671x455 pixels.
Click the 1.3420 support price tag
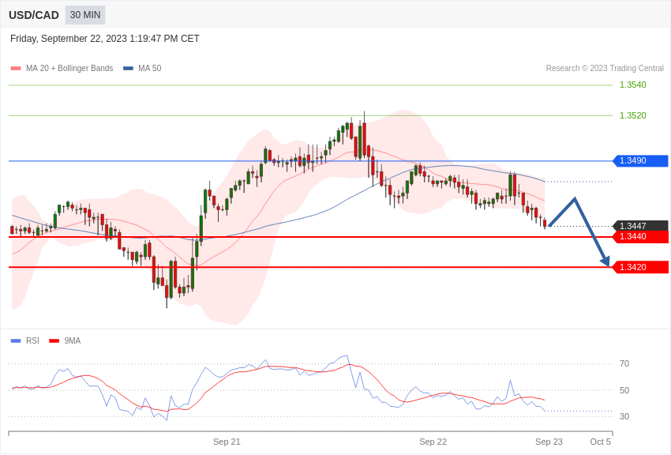tap(640, 268)
